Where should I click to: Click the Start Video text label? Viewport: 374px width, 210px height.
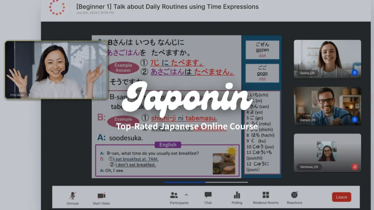pos(101,203)
